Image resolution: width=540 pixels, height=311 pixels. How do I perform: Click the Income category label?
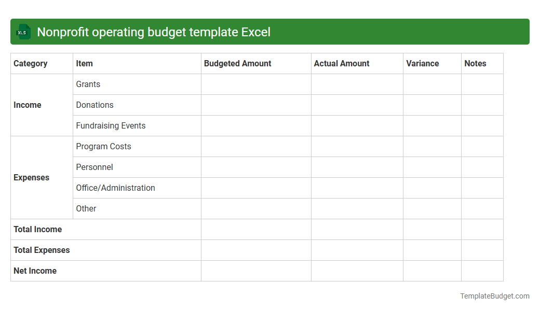(x=27, y=105)
